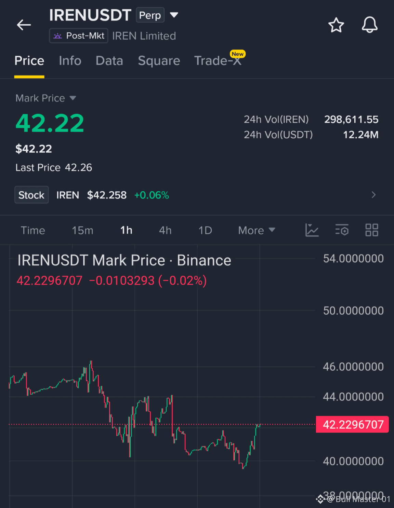Image resolution: width=394 pixels, height=508 pixels.
Task: Open the chart indicators line-graph icon
Action: [312, 230]
